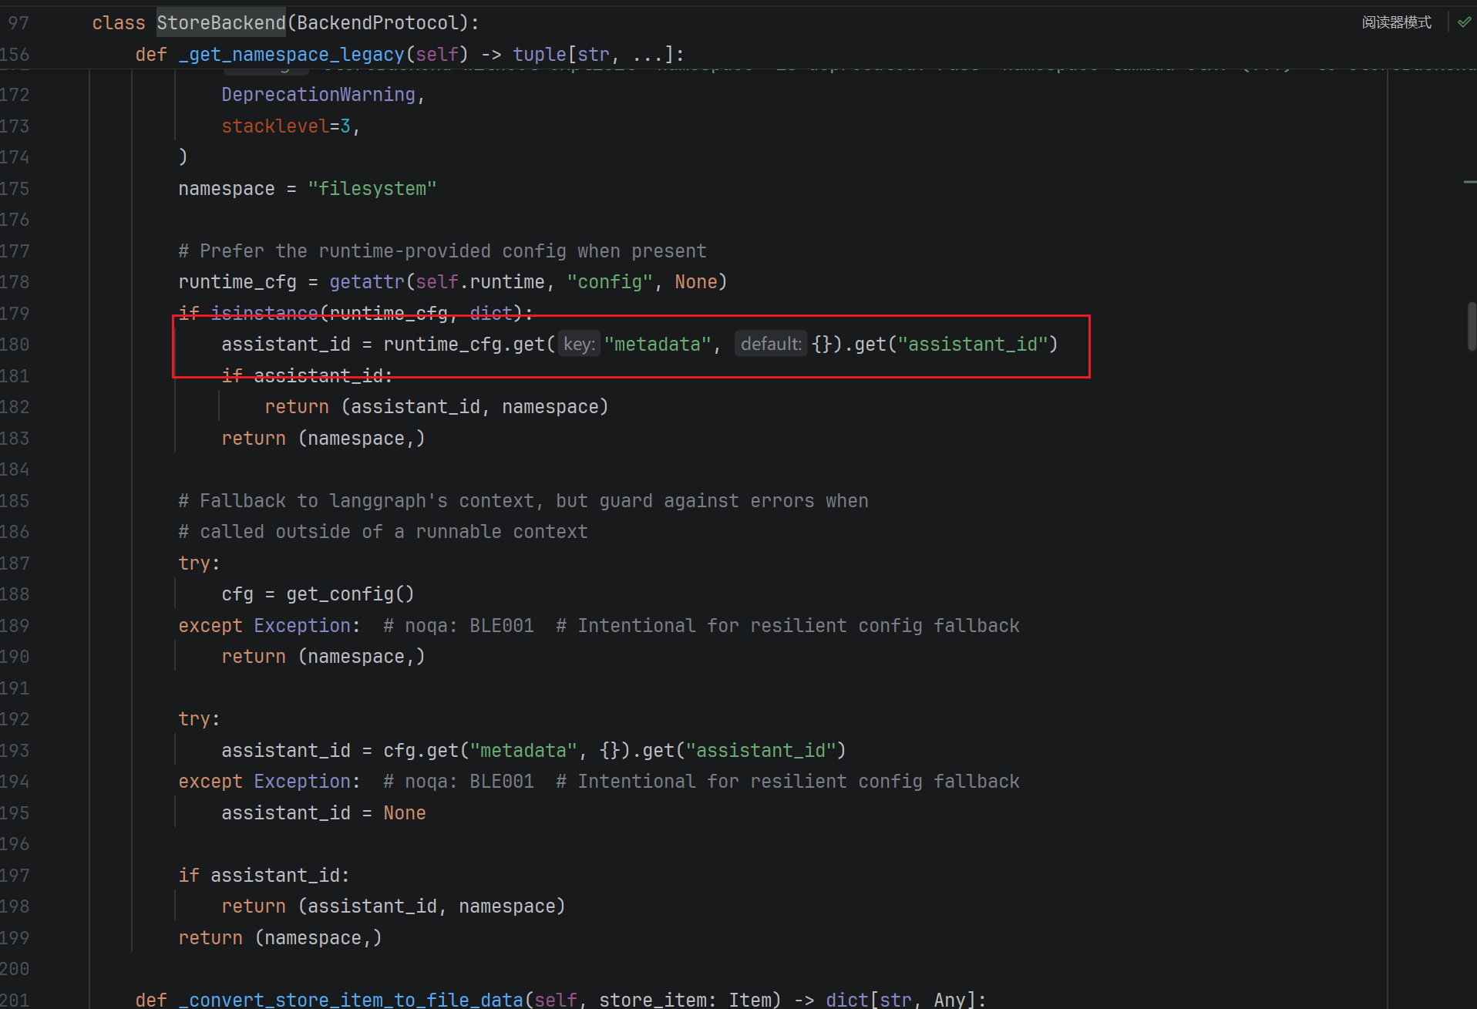This screenshot has width=1477, height=1009.
Task: Click return (namespace,) on line 199
Action: click(x=280, y=938)
